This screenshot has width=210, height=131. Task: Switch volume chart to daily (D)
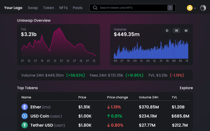coord(167,31)
